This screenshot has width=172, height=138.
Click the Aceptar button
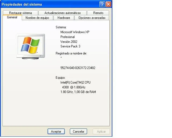(x=56, y=132)
